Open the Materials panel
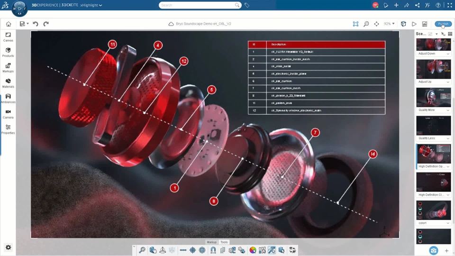455x256 pixels. tap(8, 83)
